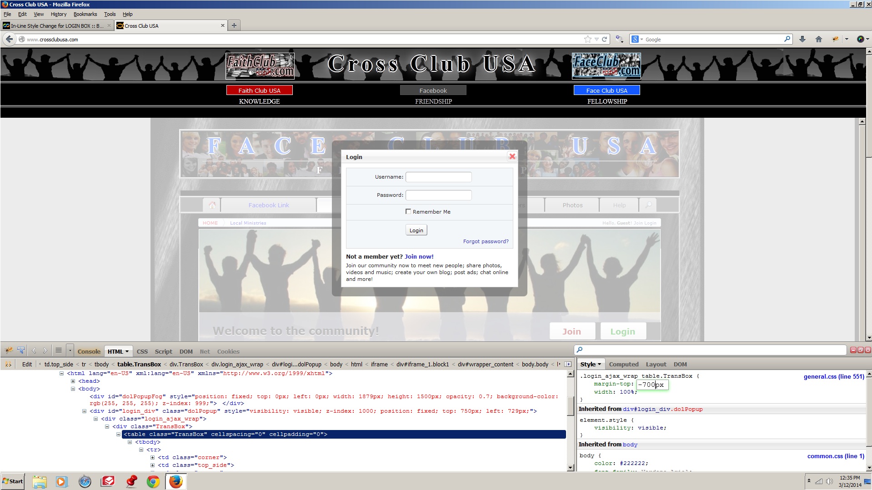
Task: Go forward in Firebug panel history
Action: point(45,351)
